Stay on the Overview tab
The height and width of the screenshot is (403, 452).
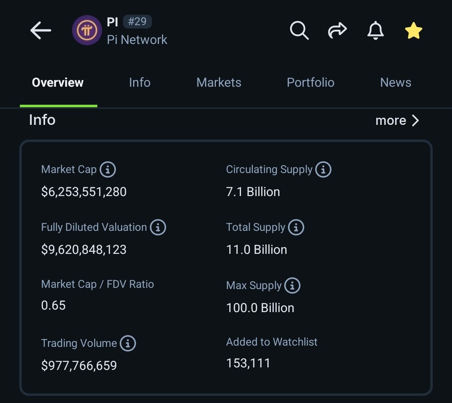tap(57, 83)
